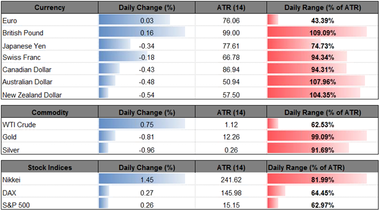Select the Japanese Yen row label

coord(24,46)
